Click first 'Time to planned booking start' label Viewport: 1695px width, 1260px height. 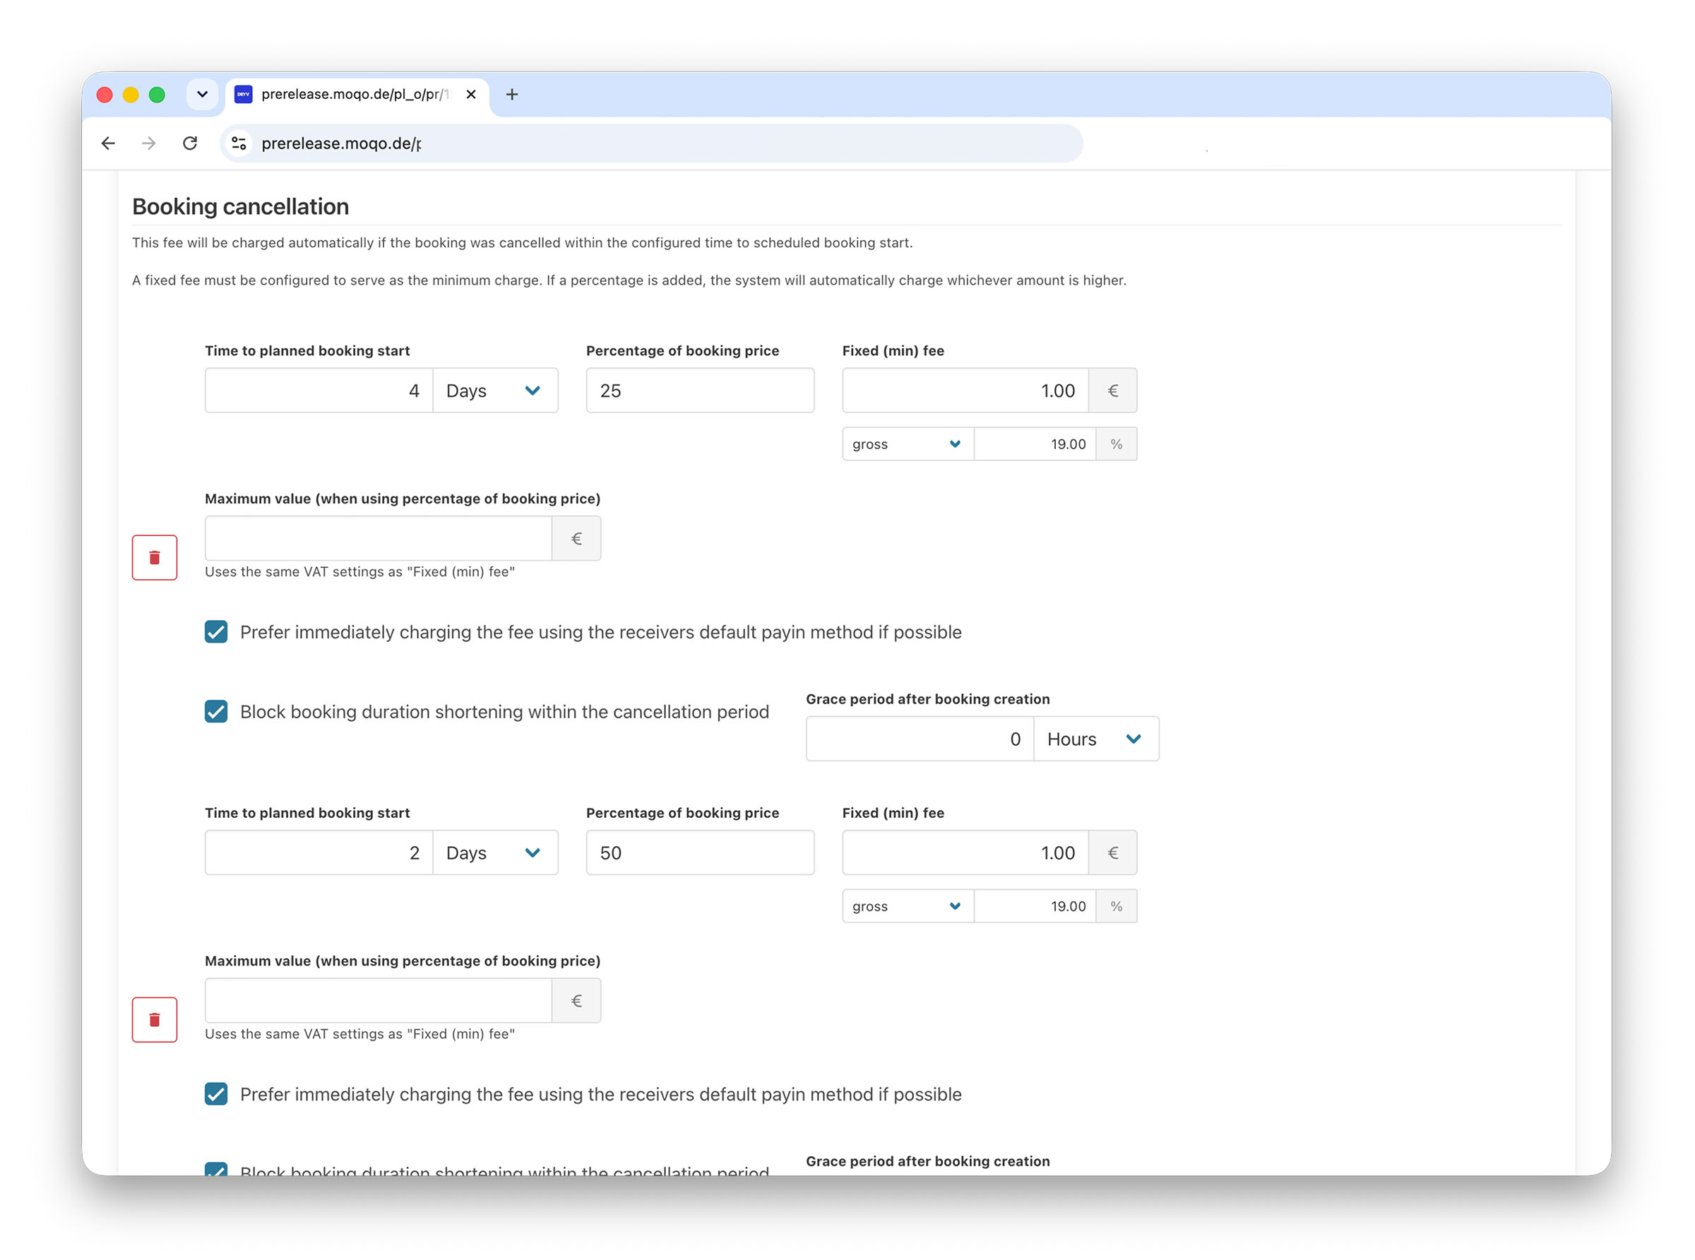coord(307,351)
